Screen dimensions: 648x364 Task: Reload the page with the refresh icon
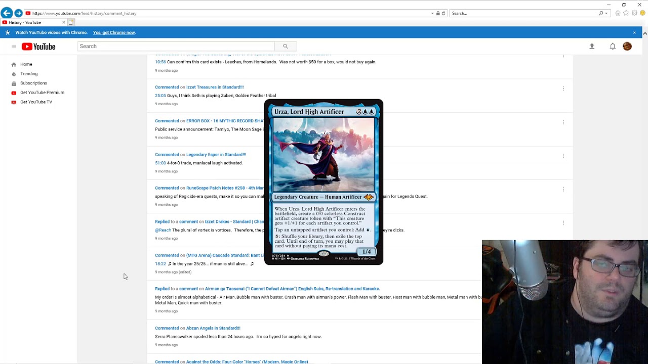pos(443,13)
